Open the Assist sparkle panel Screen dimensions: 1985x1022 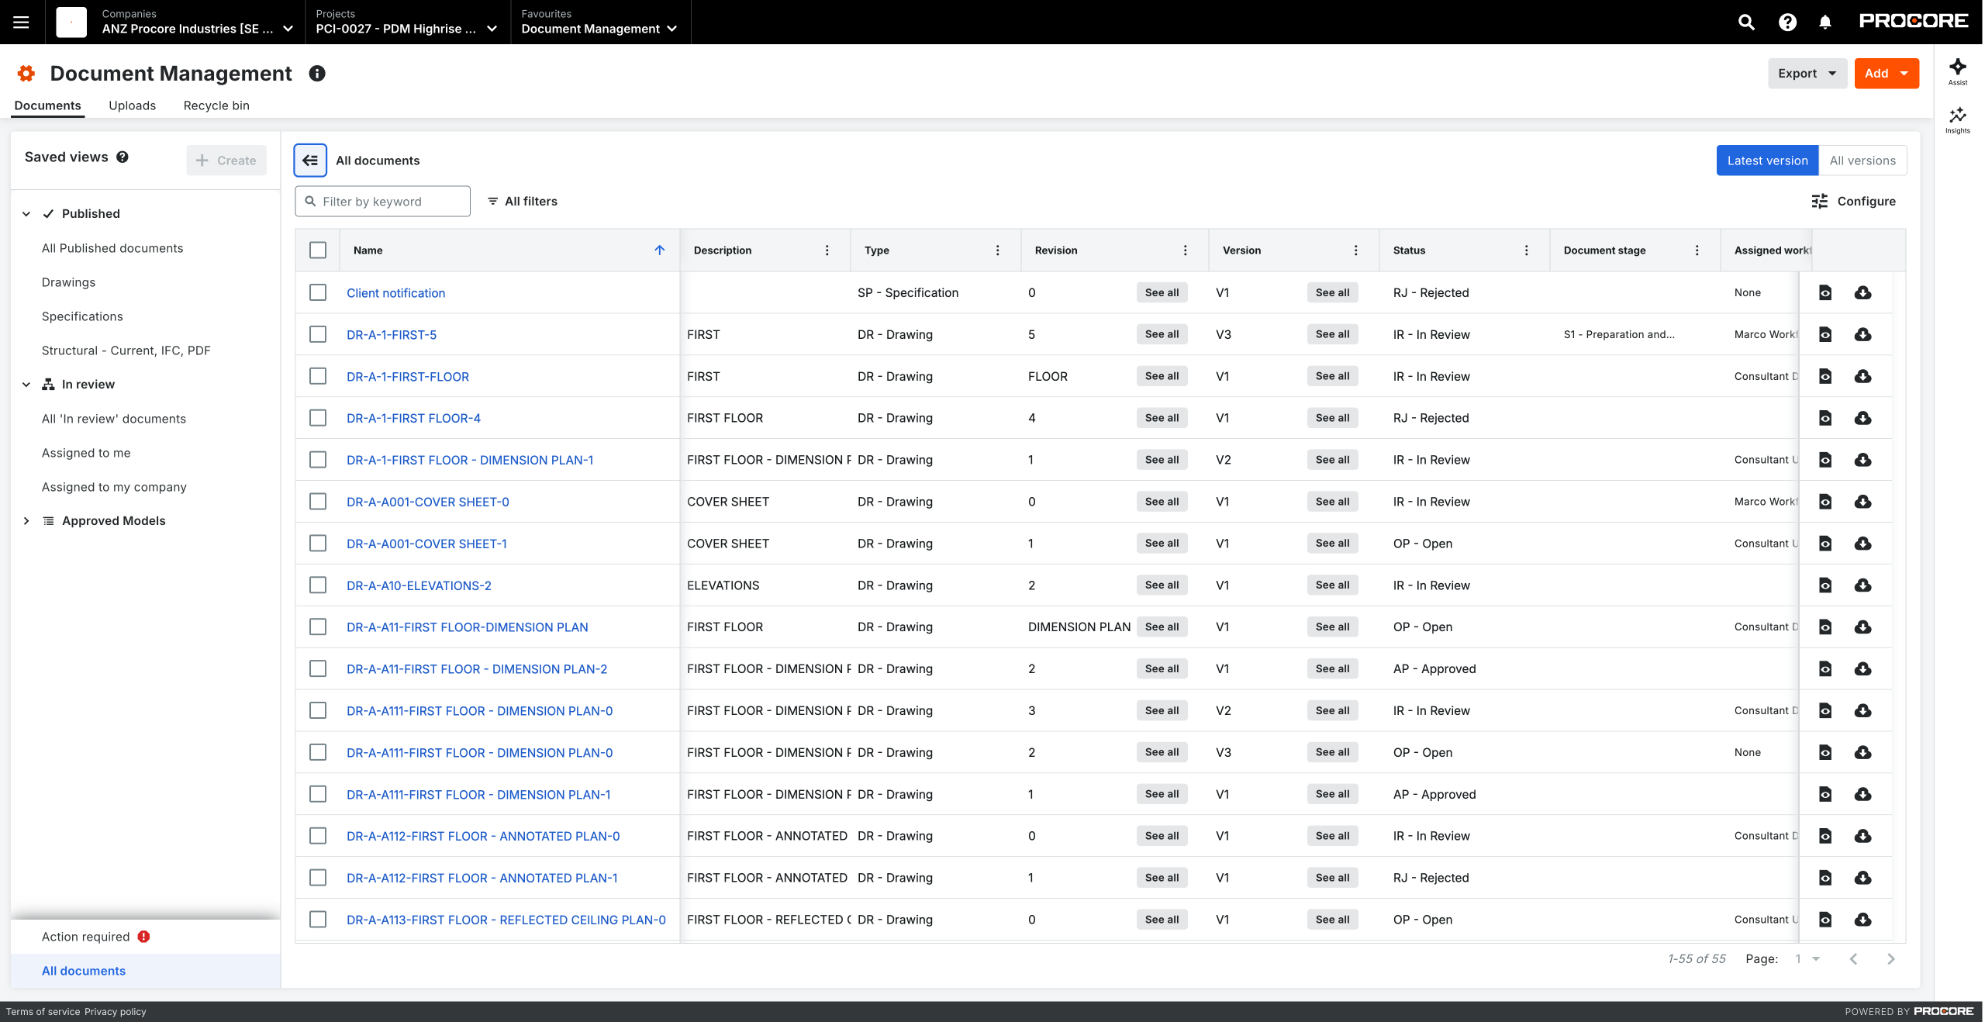(1958, 71)
